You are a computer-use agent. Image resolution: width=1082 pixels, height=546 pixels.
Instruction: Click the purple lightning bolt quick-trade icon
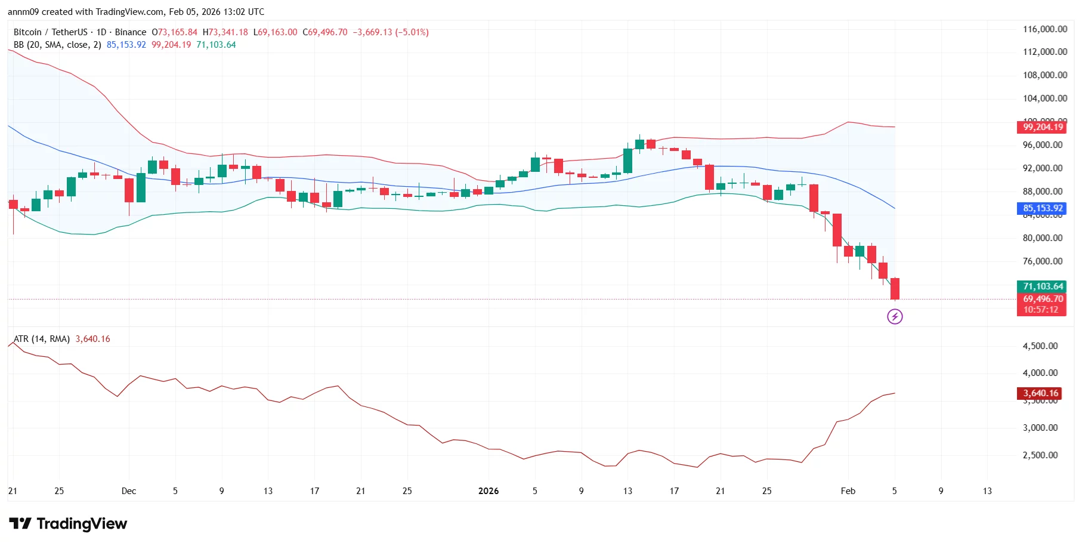[894, 316]
